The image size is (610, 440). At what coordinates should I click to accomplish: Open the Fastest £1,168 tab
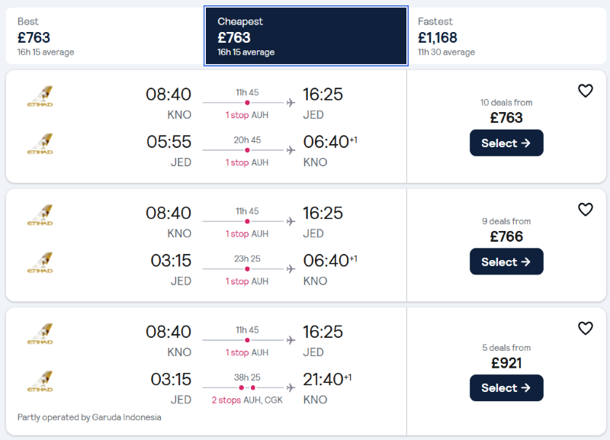[506, 37]
